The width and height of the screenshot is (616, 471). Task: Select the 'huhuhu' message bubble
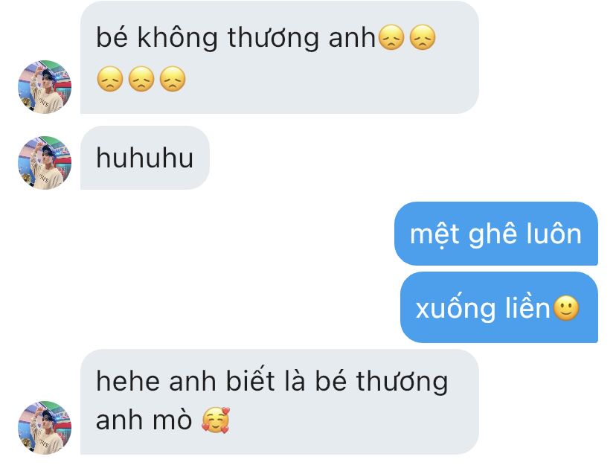point(145,158)
